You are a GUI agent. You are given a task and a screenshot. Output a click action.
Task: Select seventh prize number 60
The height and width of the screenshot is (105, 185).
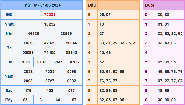tap(58, 100)
